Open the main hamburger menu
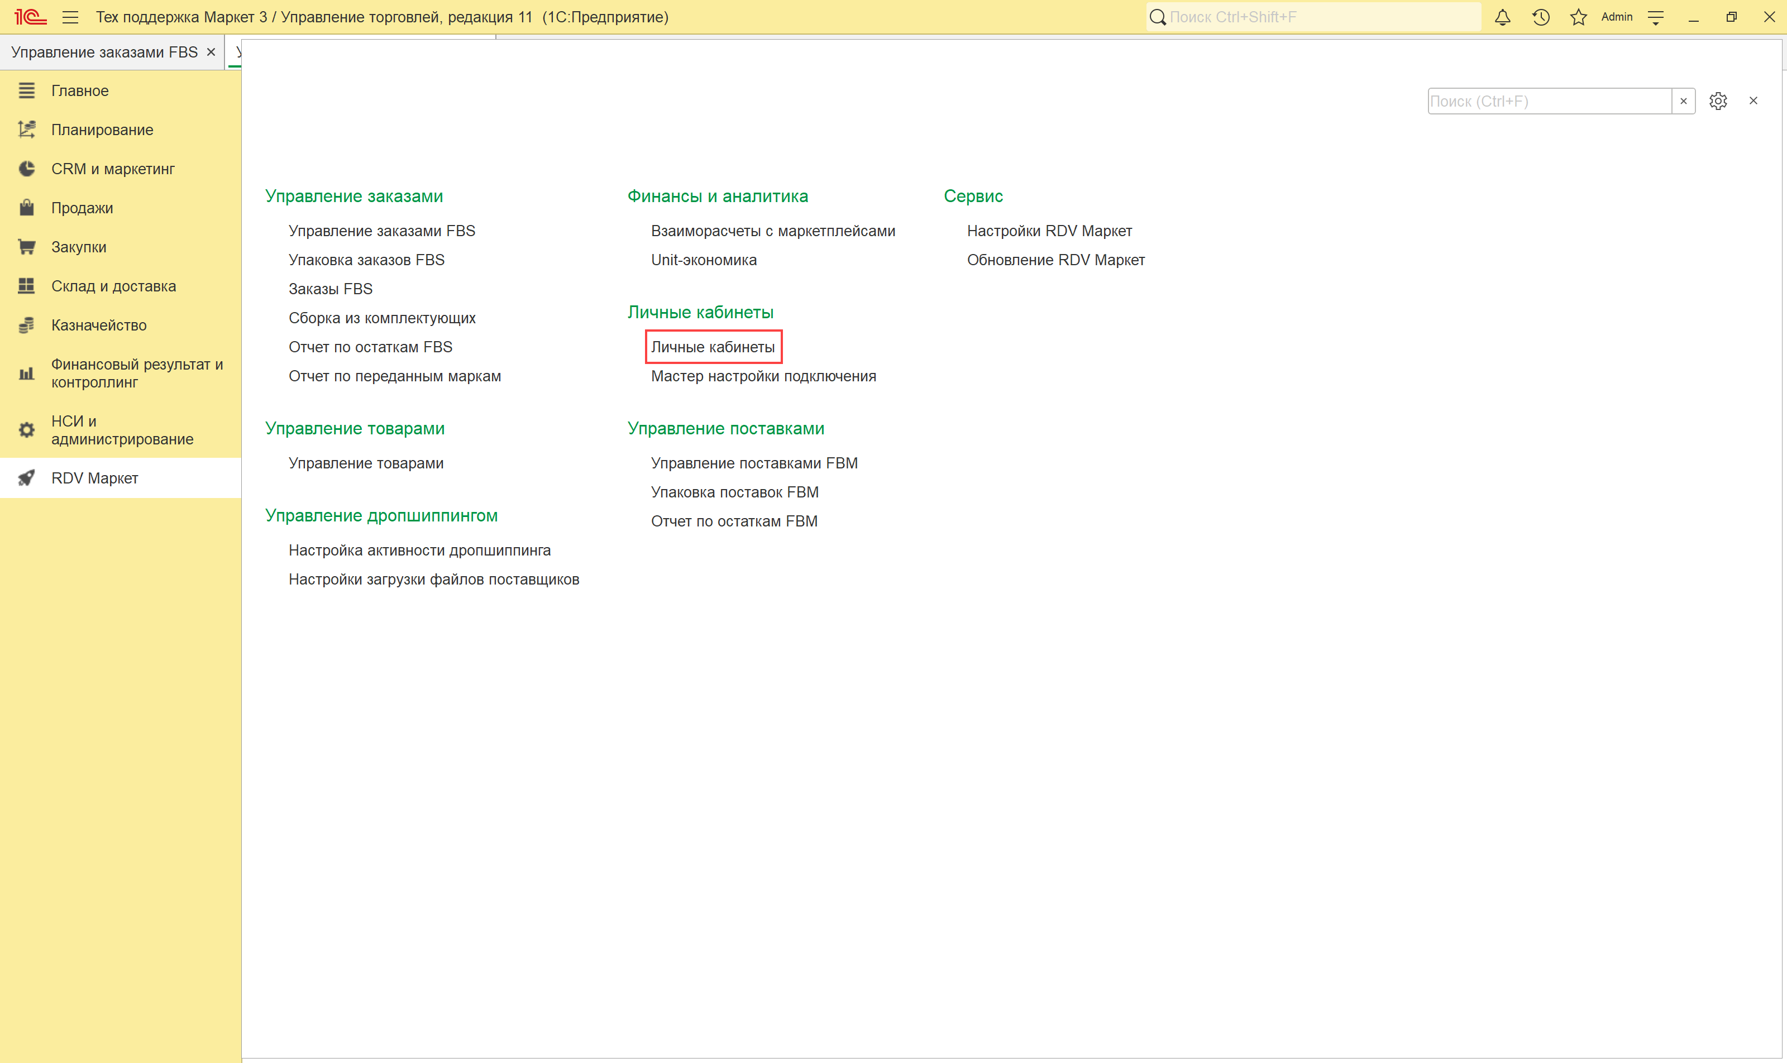Viewport: 1787px width, 1063px height. click(70, 17)
